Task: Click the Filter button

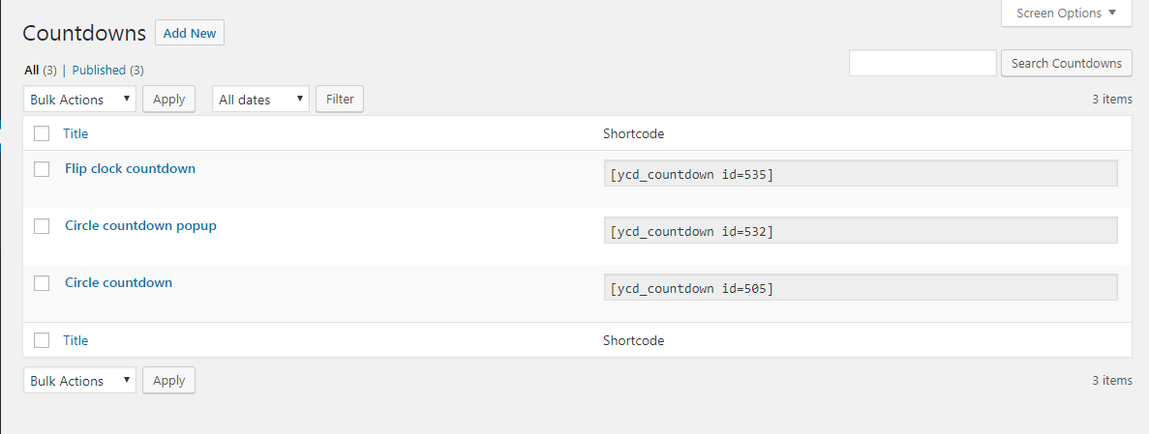Action: click(x=340, y=99)
